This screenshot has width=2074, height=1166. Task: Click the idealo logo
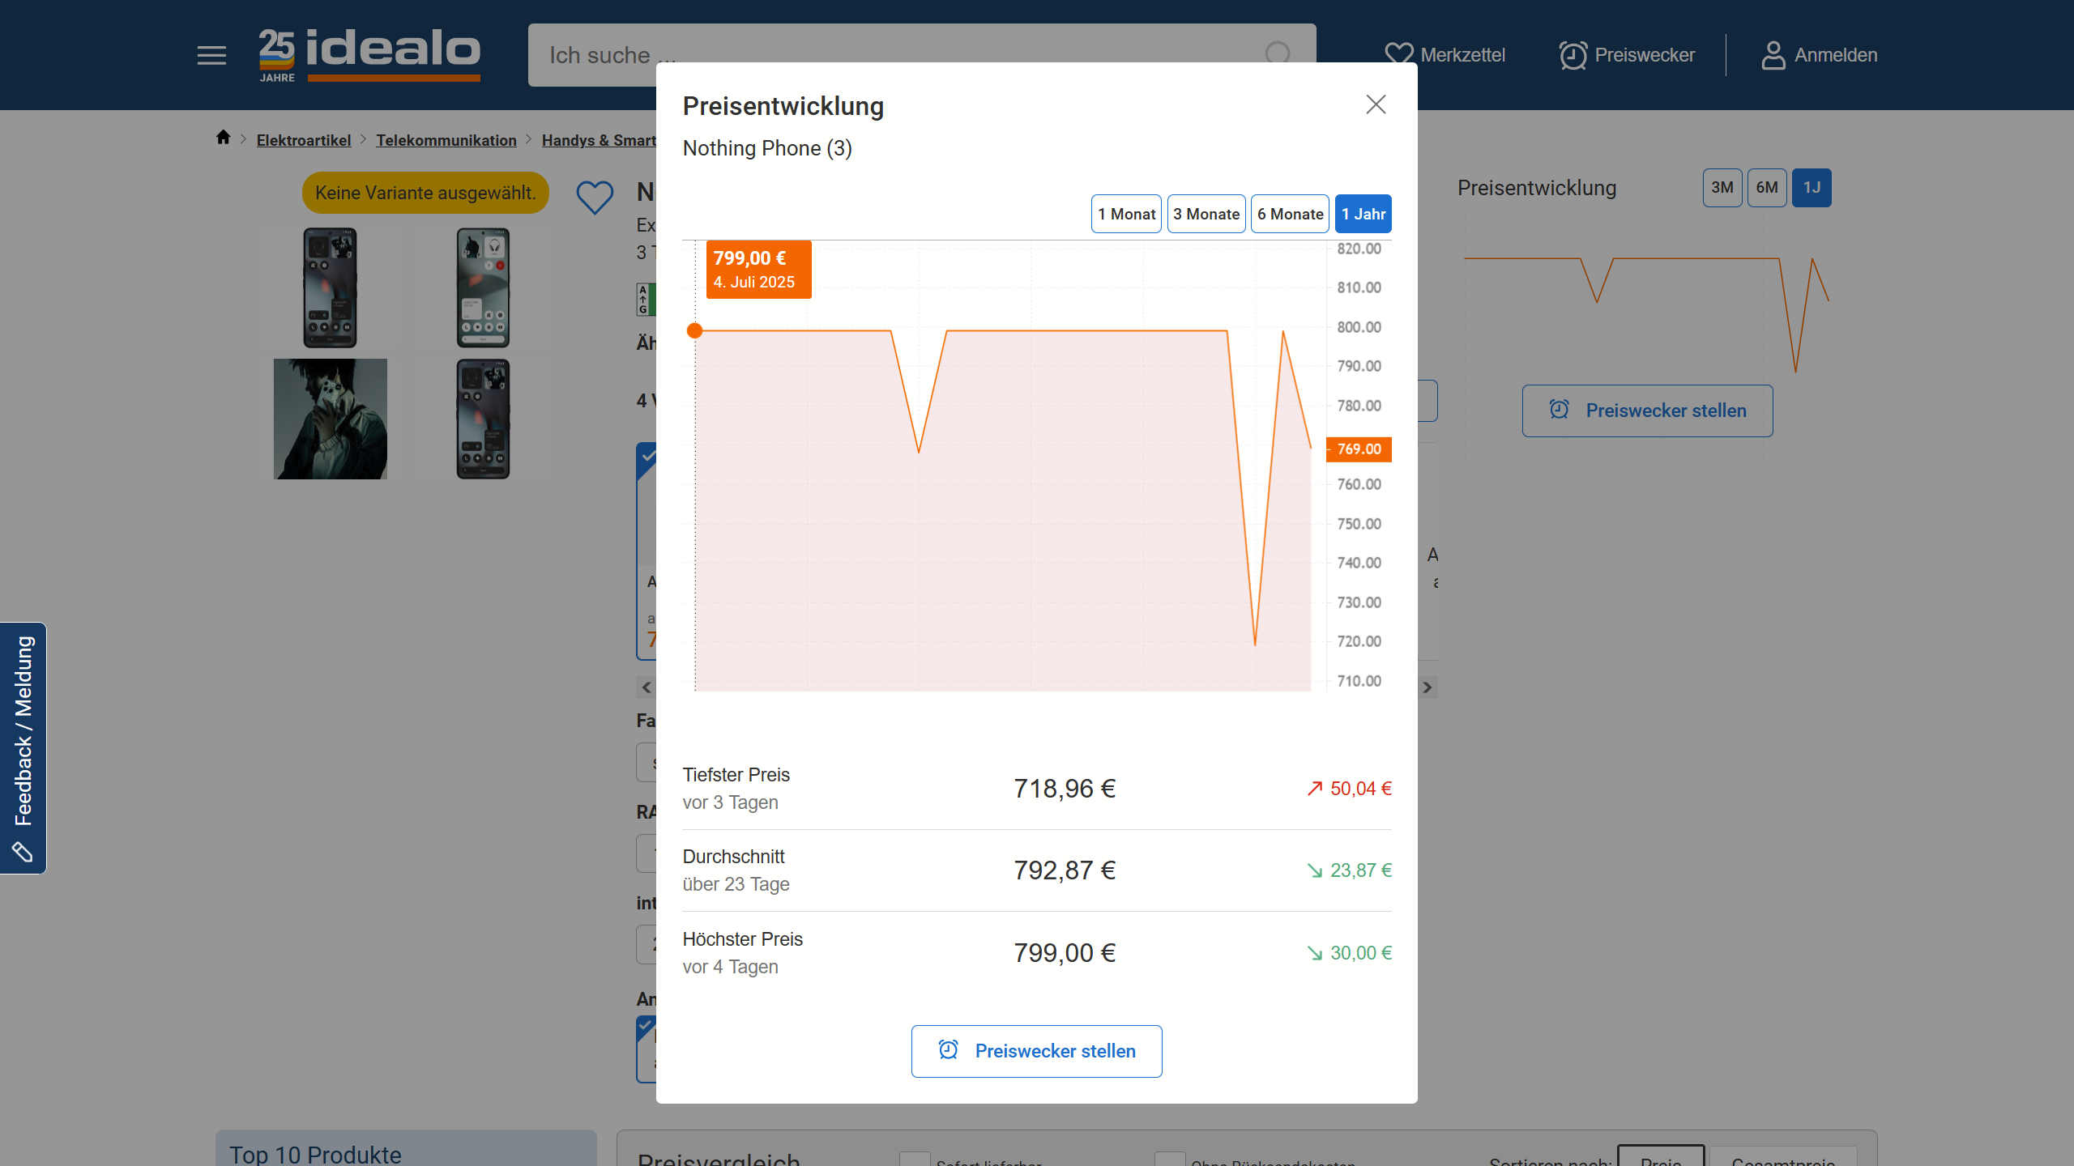click(x=369, y=55)
